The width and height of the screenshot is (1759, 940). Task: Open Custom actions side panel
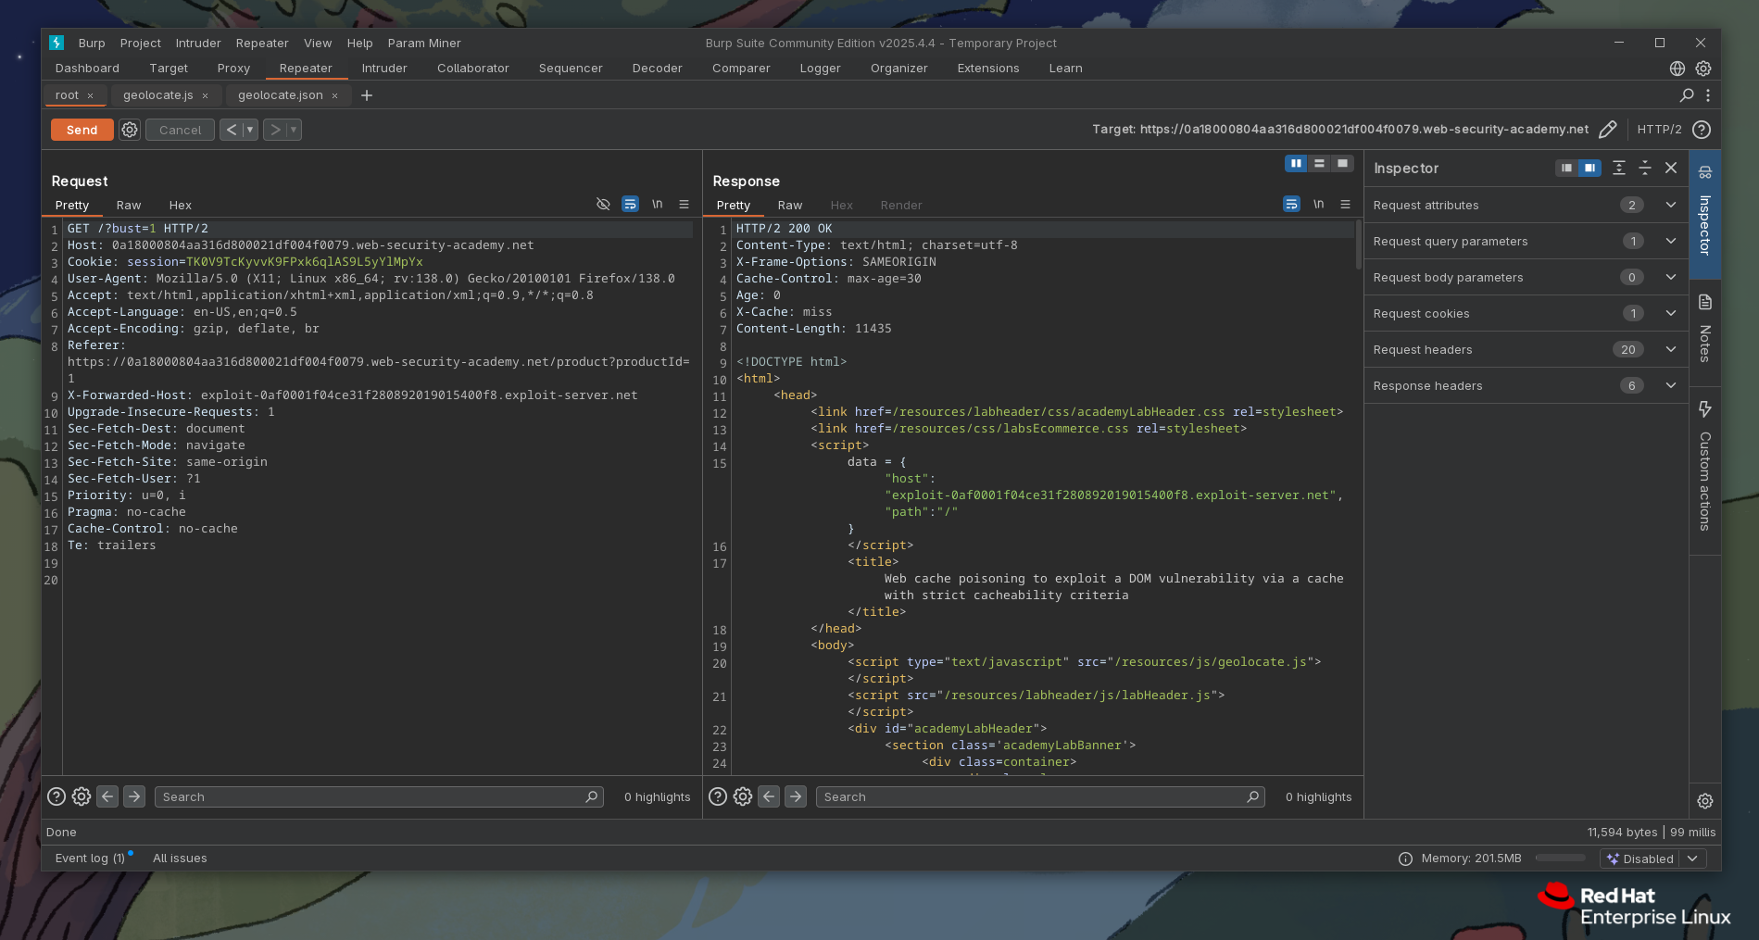pos(1705,469)
